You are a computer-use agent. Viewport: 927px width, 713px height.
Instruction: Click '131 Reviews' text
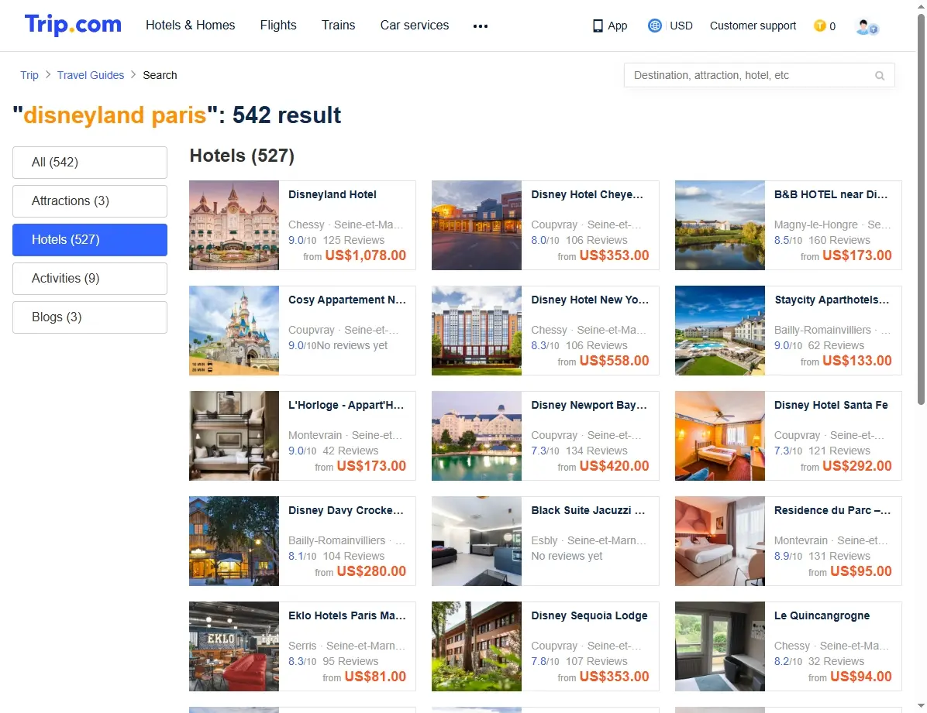(x=839, y=556)
